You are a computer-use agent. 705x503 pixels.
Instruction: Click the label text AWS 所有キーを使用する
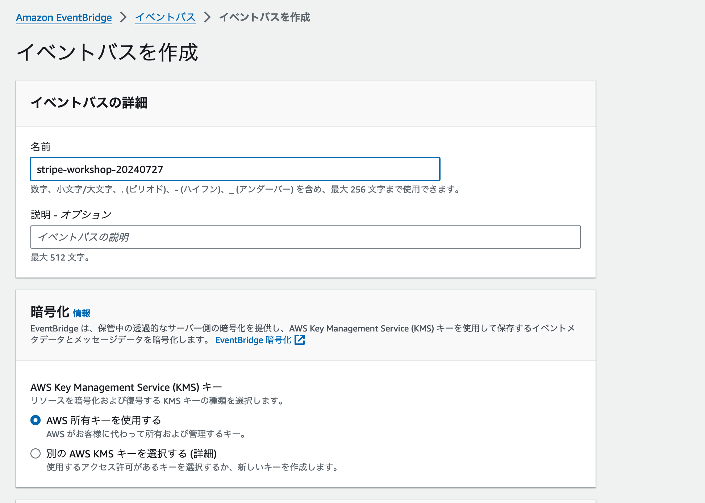[x=104, y=420]
